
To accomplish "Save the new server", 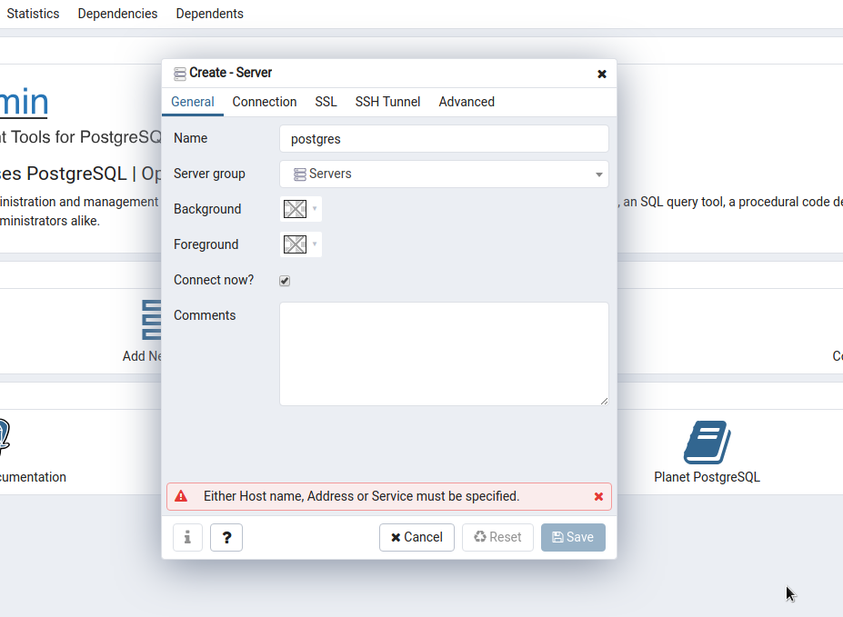I will 573,538.
